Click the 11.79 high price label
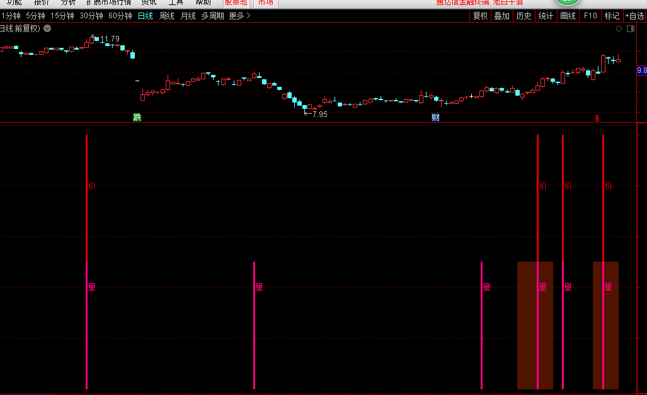 tap(110, 39)
